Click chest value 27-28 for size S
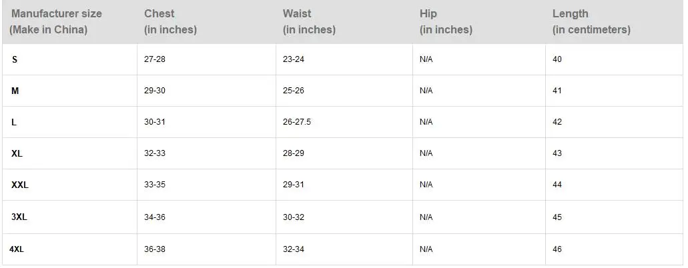 coord(154,59)
